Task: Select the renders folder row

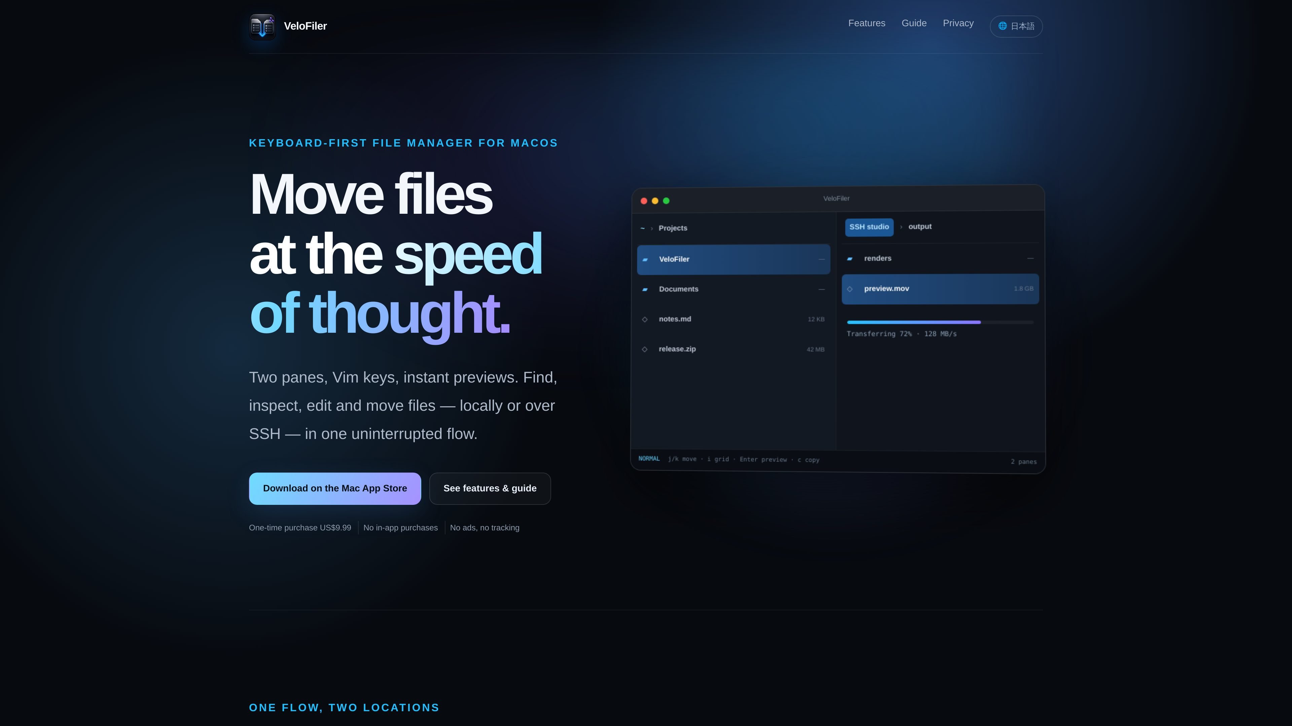Action: click(x=940, y=258)
